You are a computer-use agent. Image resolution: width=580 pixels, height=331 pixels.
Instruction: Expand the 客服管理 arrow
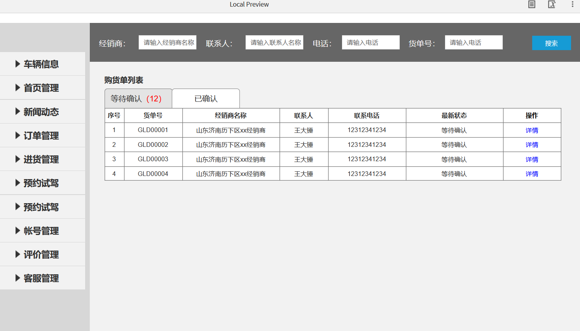tap(17, 278)
